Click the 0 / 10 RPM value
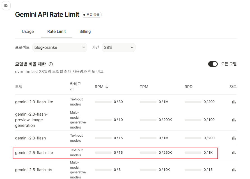This screenshot has height=179, width=250. [118, 120]
